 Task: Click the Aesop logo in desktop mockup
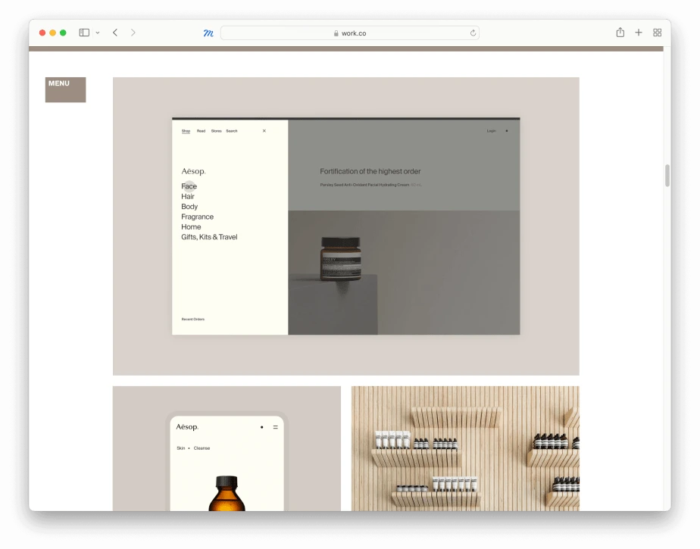193,171
